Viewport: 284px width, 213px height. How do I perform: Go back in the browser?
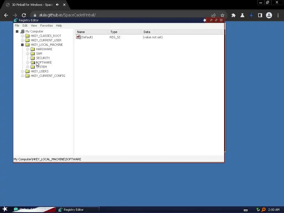(6, 15)
